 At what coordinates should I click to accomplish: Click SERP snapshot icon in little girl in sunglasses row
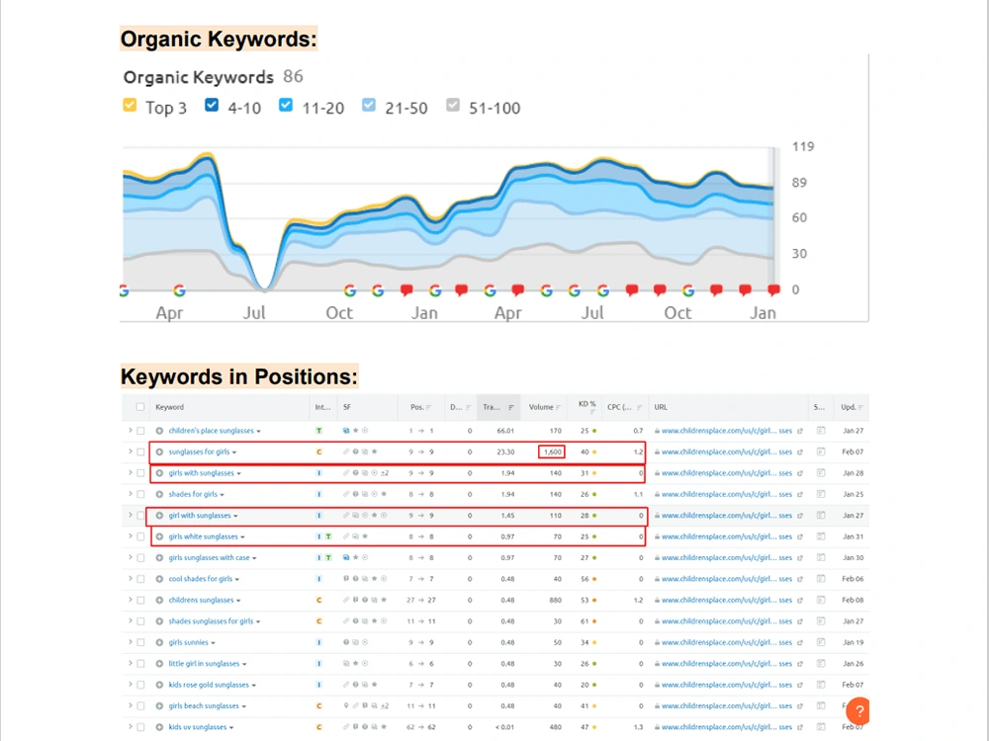(x=821, y=664)
